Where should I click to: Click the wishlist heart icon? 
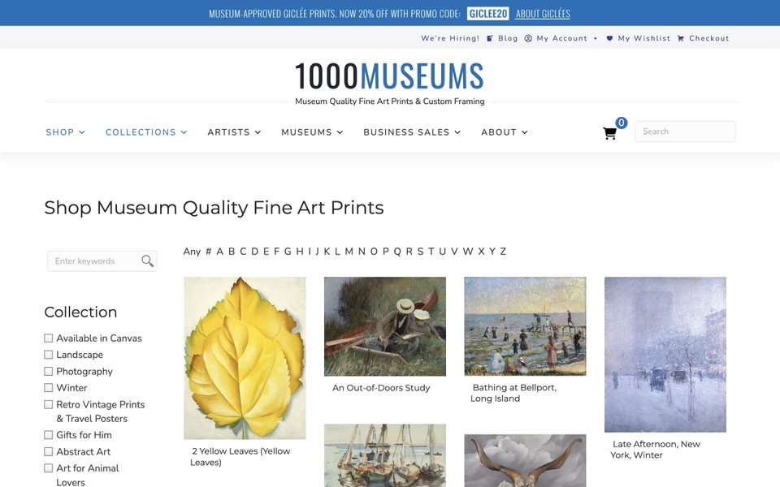click(x=609, y=38)
